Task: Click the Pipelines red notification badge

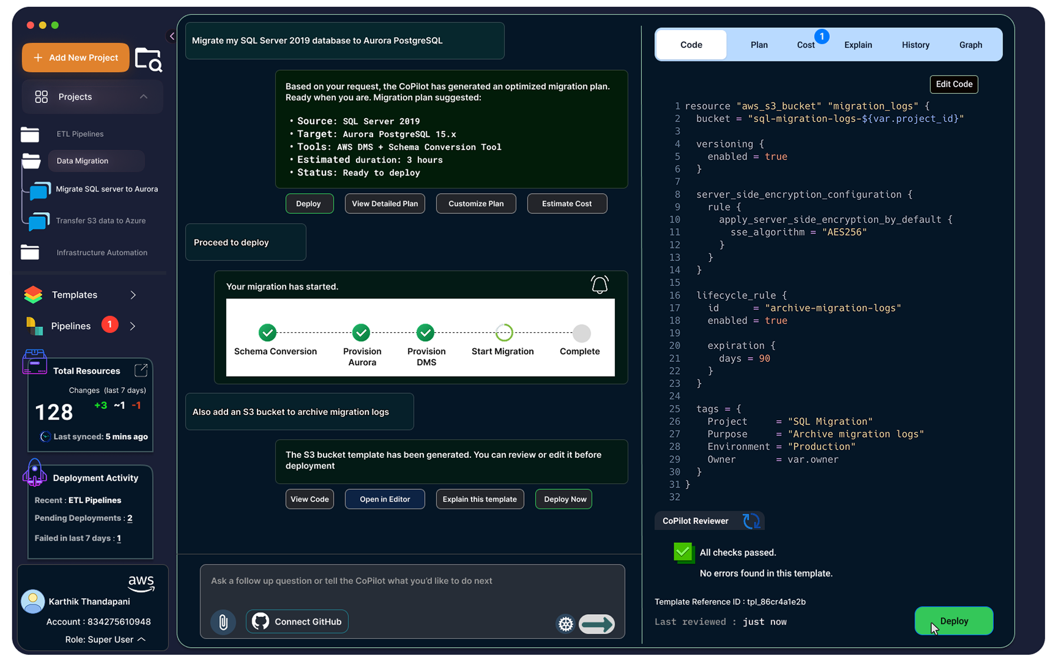Action: pos(110,325)
